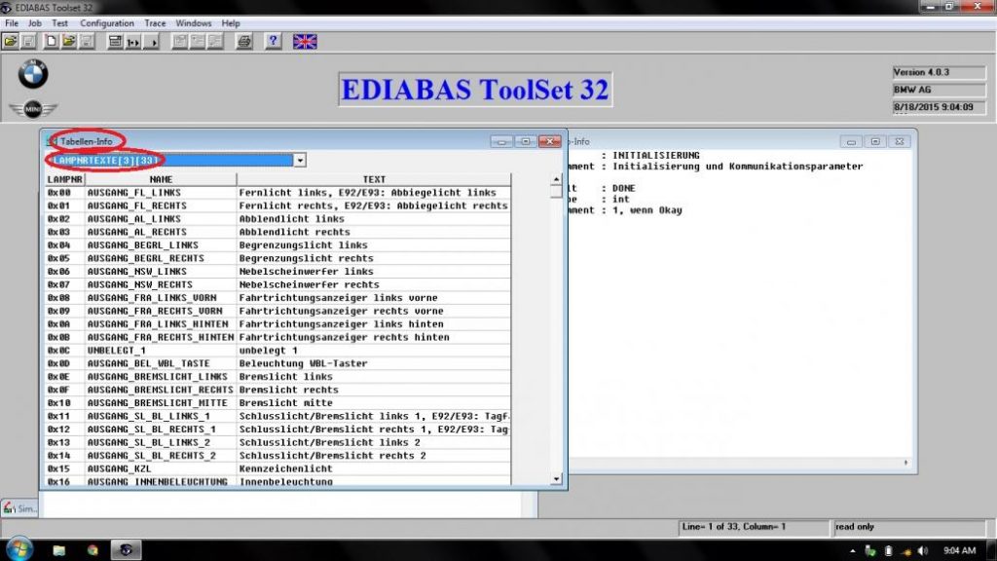This screenshot has width=997, height=561.
Task: Minimize the Job-Info window
Action: (851, 141)
